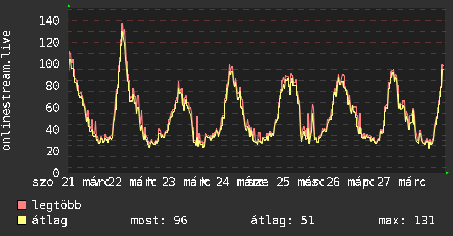453x236 pixels.
Task: Click the x-axis date number 22
Action: pyautogui.click(x=115, y=182)
